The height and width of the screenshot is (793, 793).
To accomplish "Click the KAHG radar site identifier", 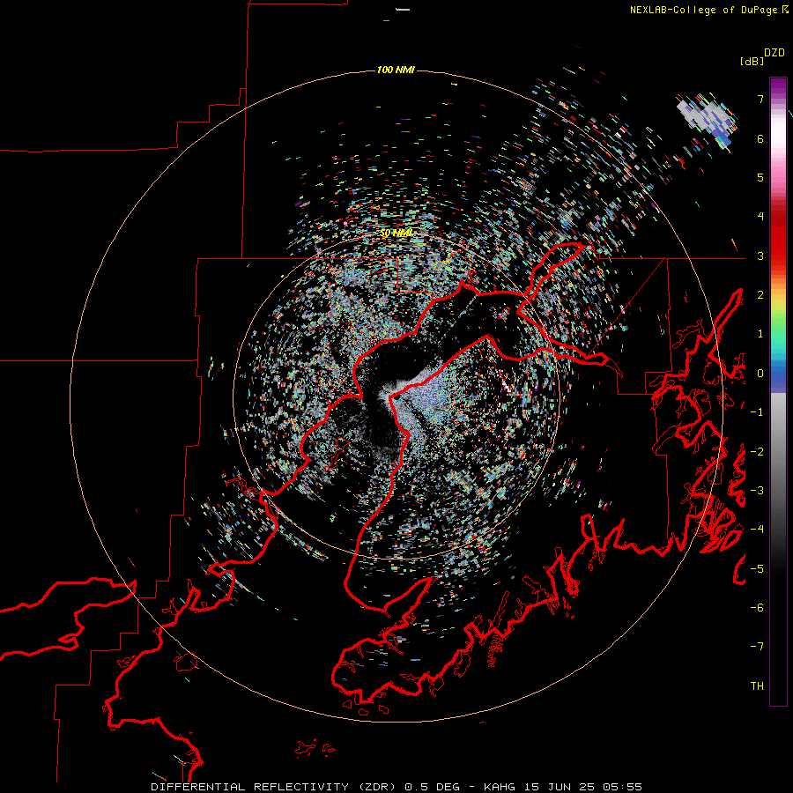I will click(x=500, y=787).
